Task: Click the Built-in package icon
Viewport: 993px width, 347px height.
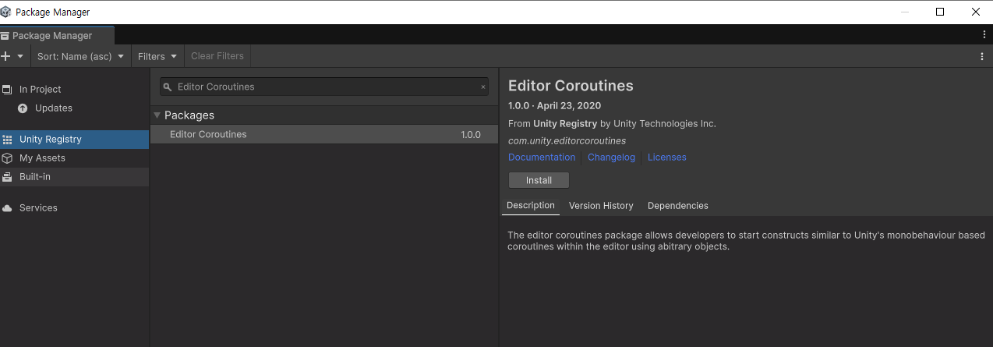Action: pos(7,177)
